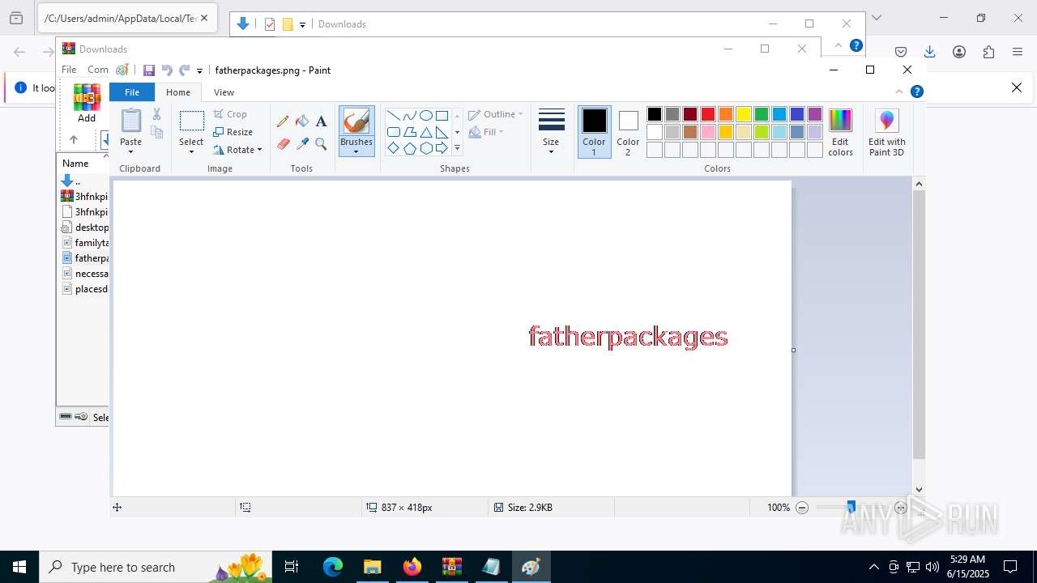Choose the red color swatch
Image resolution: width=1037 pixels, height=583 pixels.
[708, 114]
